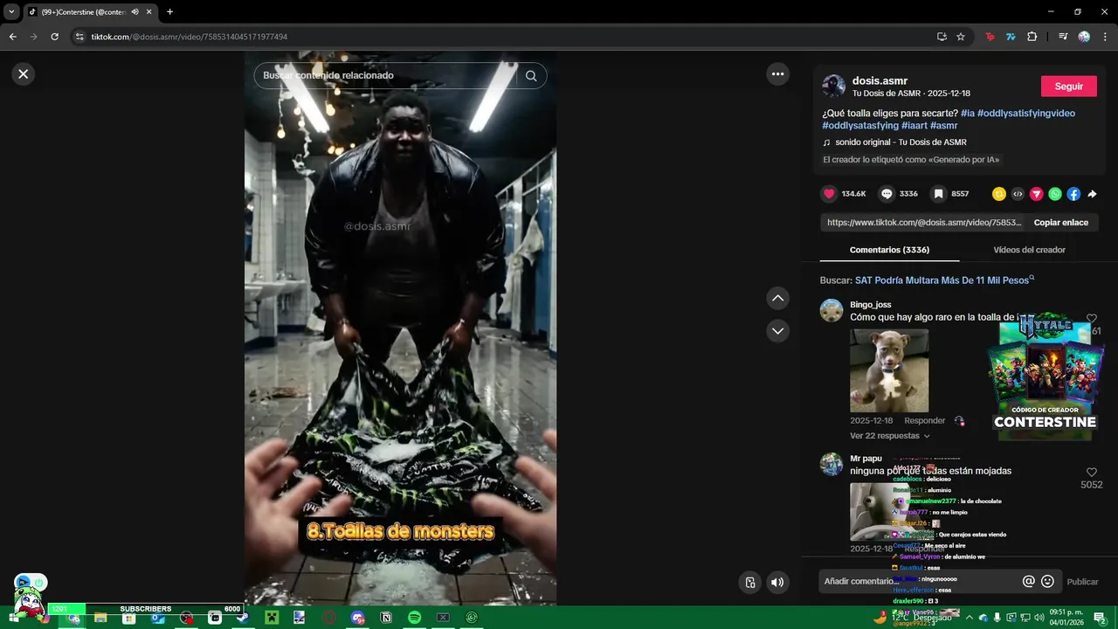Open more share options arrow
Viewport: 1118px width, 629px height.
coord(1092,194)
